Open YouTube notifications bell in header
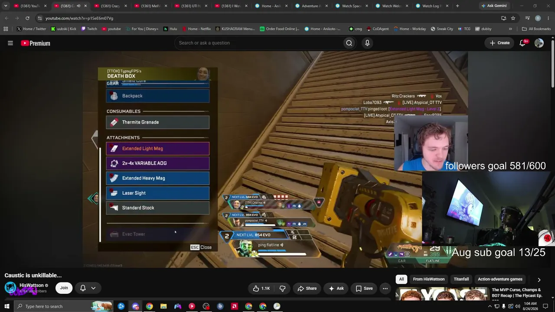The width and height of the screenshot is (555, 312). (x=523, y=43)
